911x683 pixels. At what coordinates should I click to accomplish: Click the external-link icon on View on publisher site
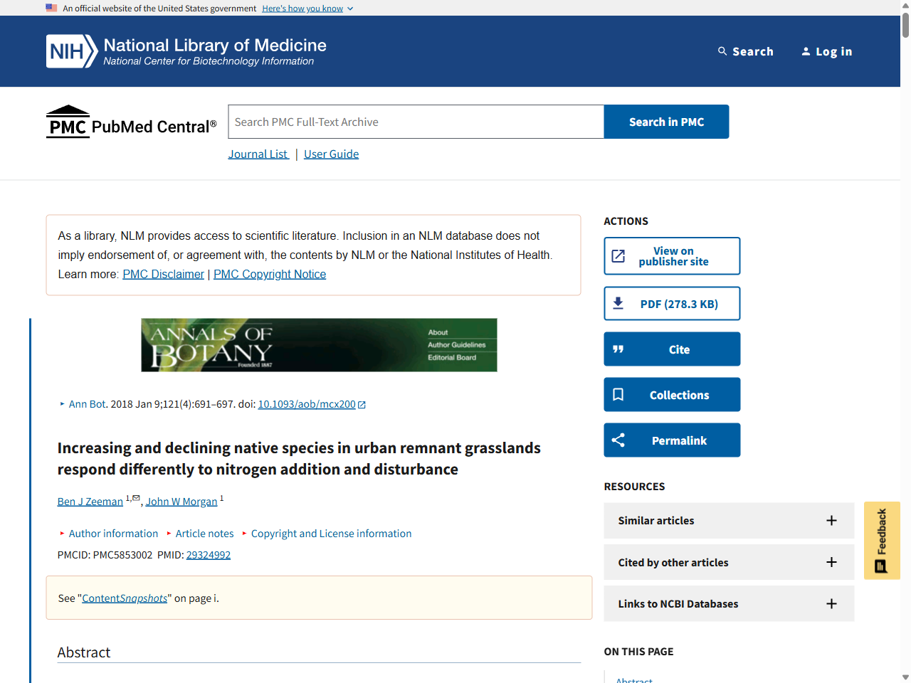pyautogui.click(x=618, y=255)
